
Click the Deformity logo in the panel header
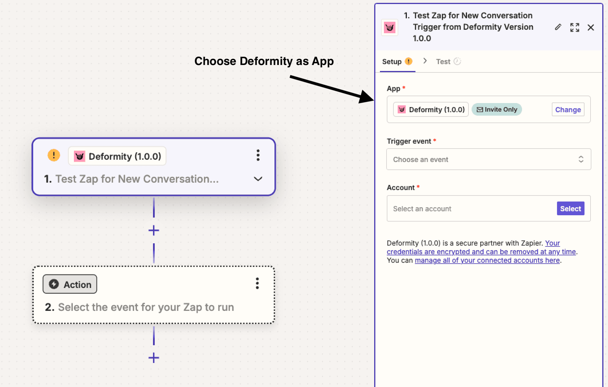[390, 27]
